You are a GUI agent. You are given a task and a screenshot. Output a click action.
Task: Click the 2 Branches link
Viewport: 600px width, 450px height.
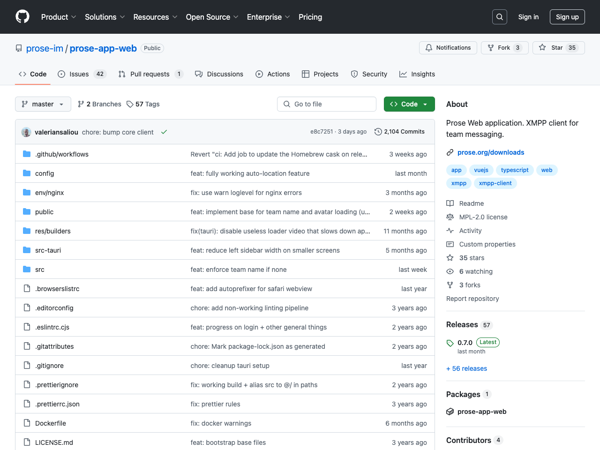pyautogui.click(x=99, y=104)
